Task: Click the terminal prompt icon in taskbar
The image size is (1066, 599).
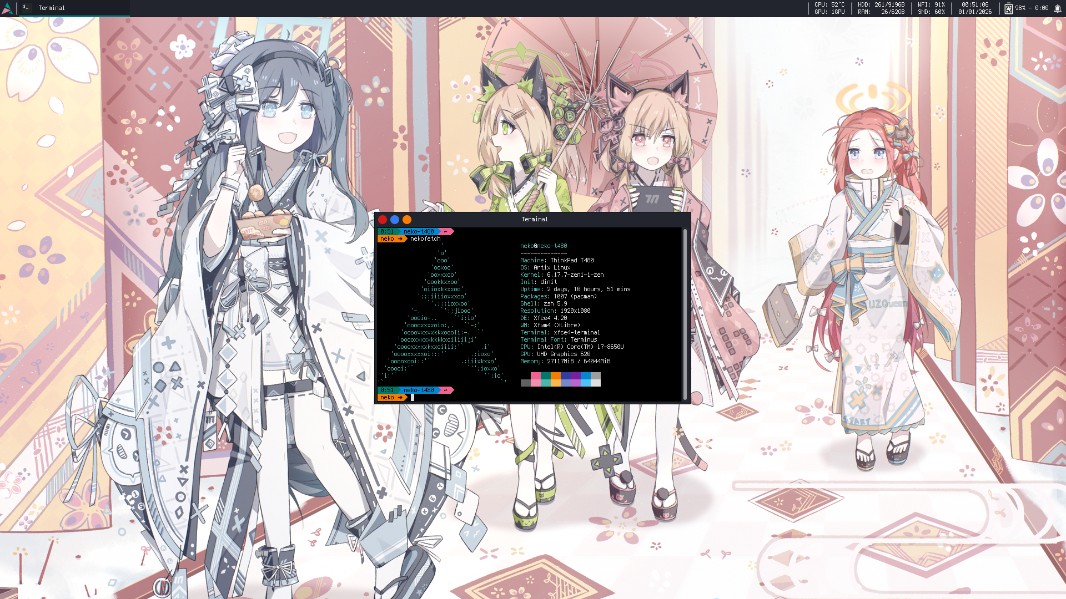Action: (x=26, y=8)
